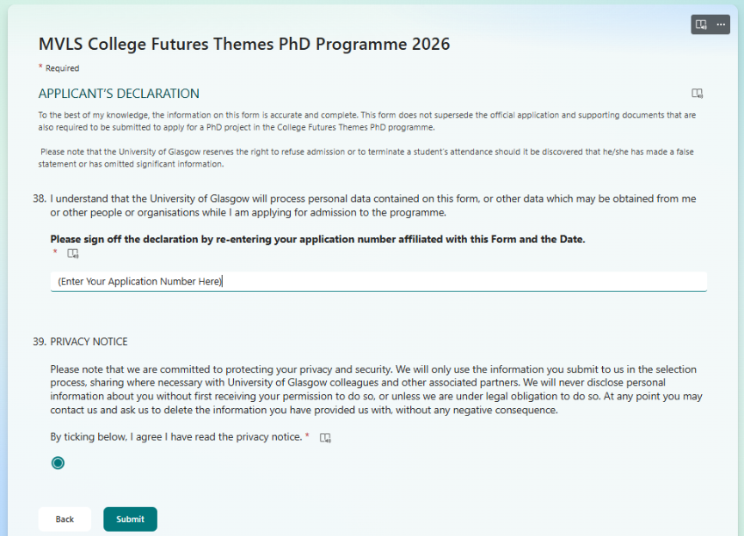This screenshot has height=536, width=744.
Task: Click the Required indicator label below title
Action: pos(59,68)
